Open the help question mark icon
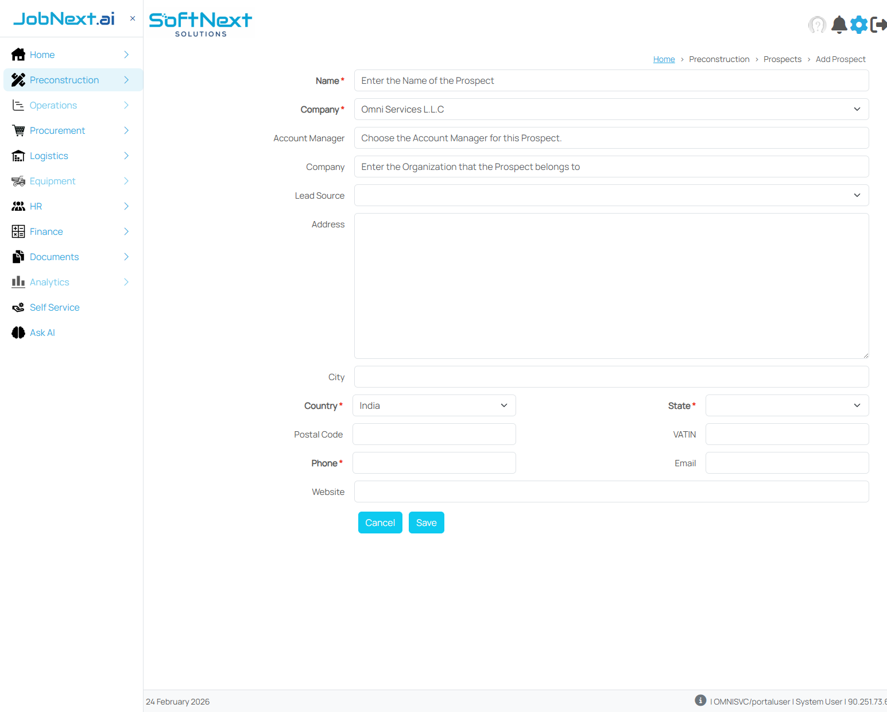 click(817, 25)
